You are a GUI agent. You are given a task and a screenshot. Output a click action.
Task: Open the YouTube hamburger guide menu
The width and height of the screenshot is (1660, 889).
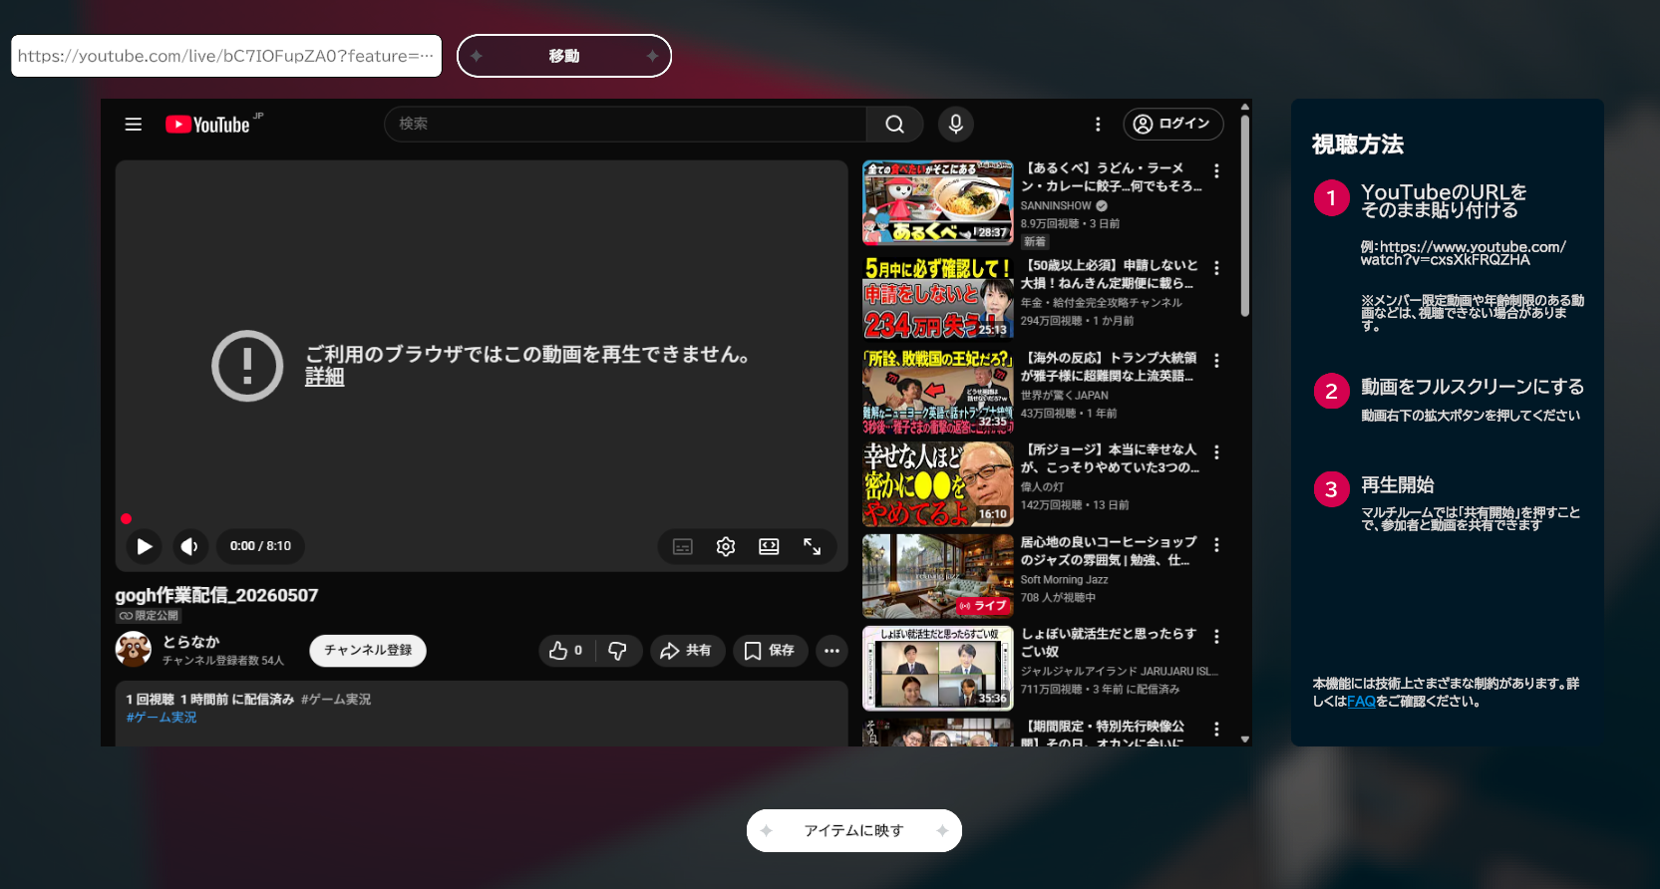pos(134,125)
